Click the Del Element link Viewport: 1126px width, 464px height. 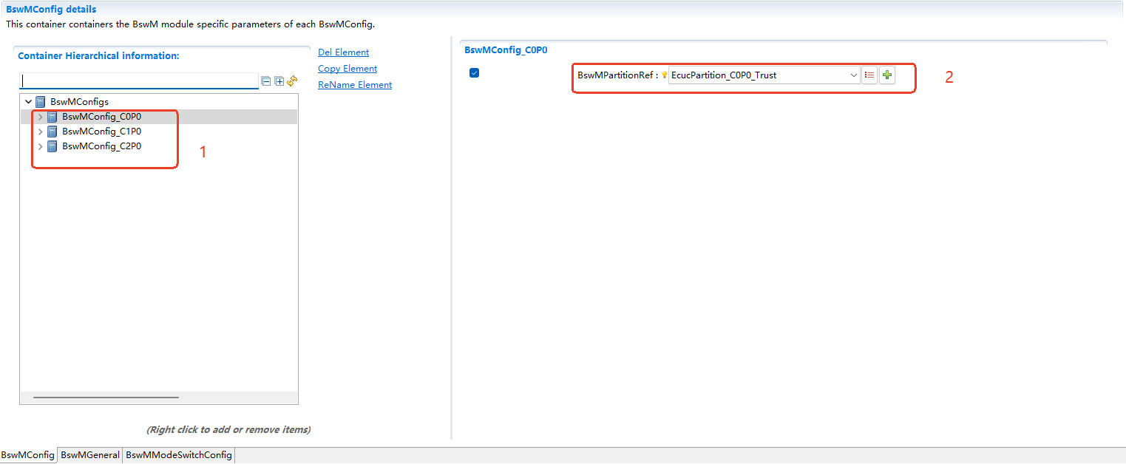coord(343,52)
